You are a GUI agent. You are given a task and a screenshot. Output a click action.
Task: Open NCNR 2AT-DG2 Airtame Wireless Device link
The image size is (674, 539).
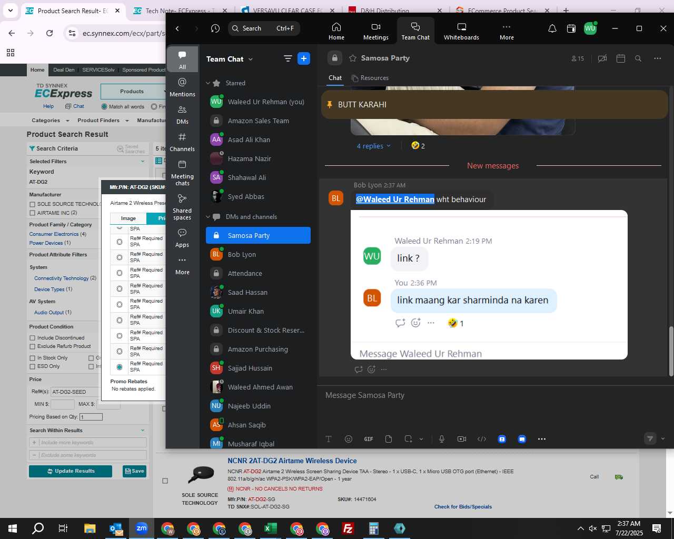pyautogui.click(x=292, y=461)
